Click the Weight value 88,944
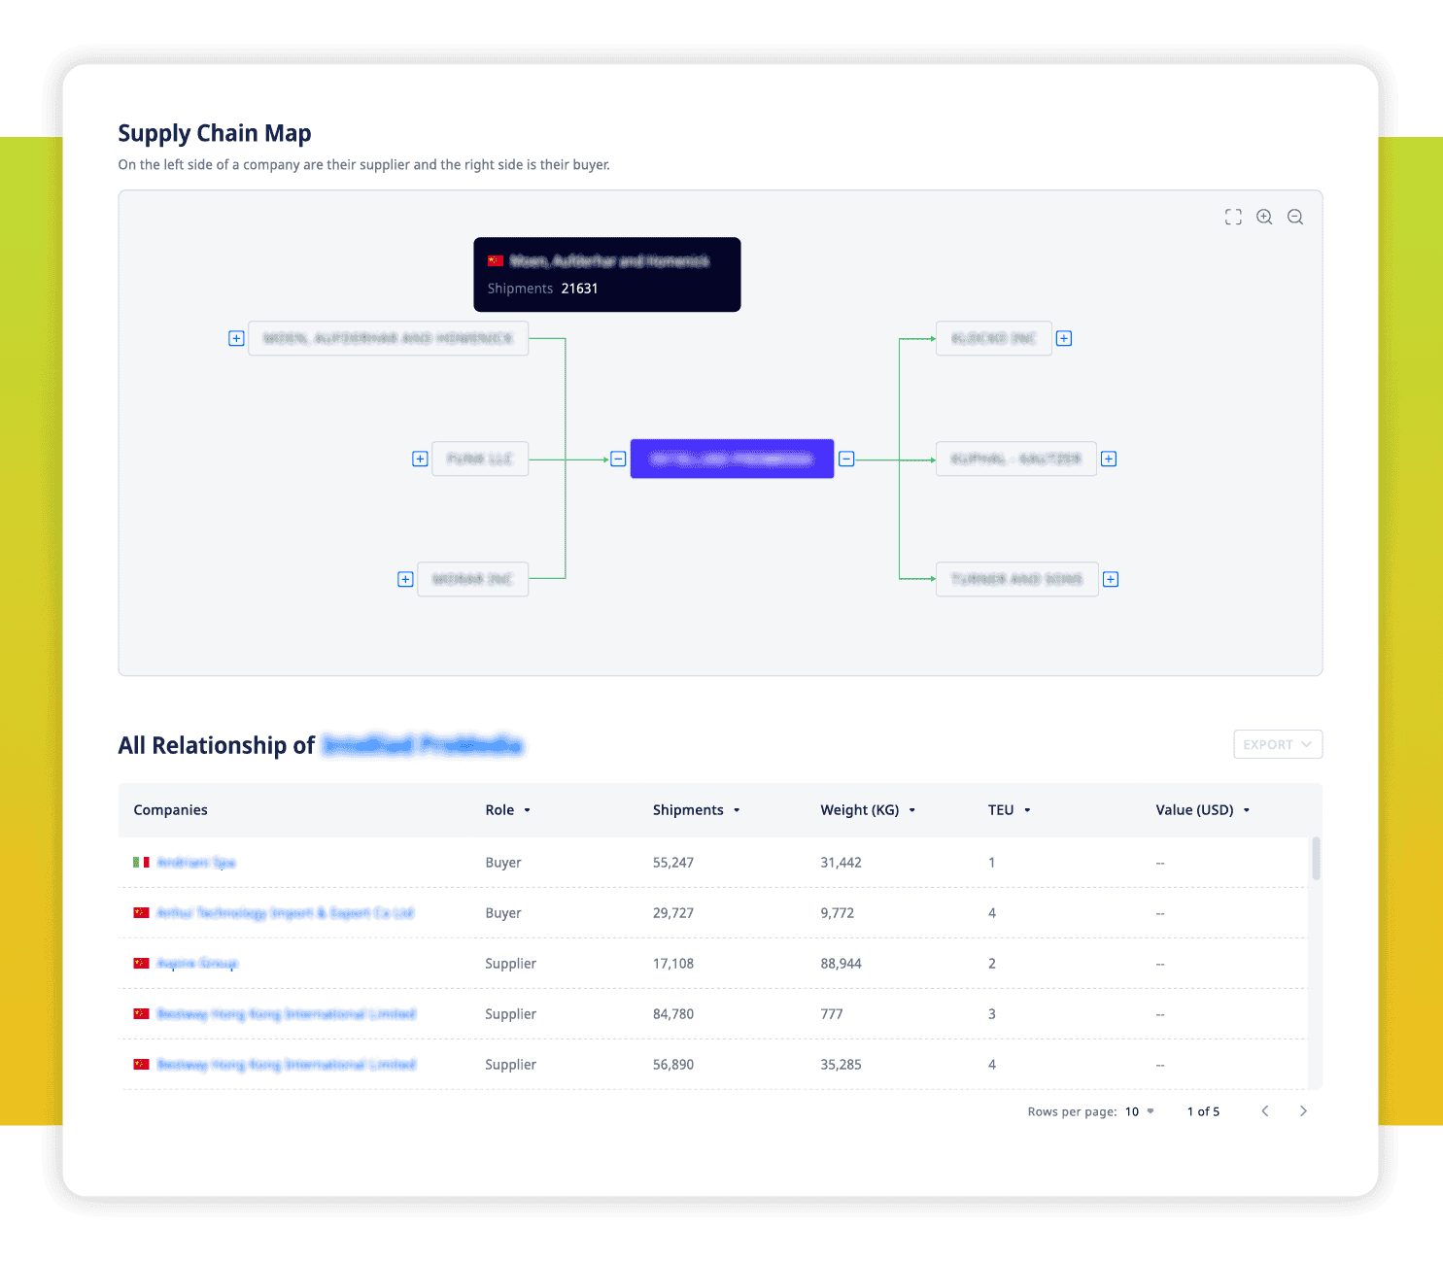The width and height of the screenshot is (1443, 1261). [841, 964]
